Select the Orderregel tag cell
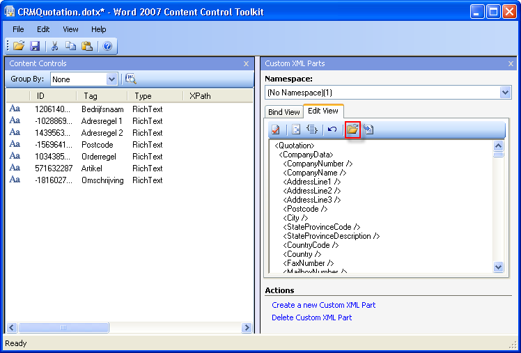 pos(99,157)
